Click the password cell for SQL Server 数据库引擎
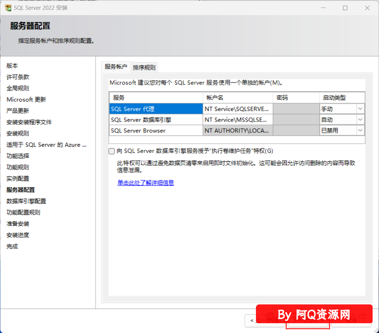This screenshot has width=379, height=333. tap(296, 120)
